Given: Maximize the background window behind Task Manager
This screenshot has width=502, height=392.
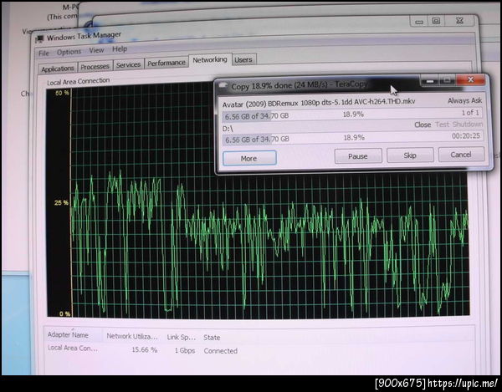Looking at the screenshot, I should click(436, 21).
